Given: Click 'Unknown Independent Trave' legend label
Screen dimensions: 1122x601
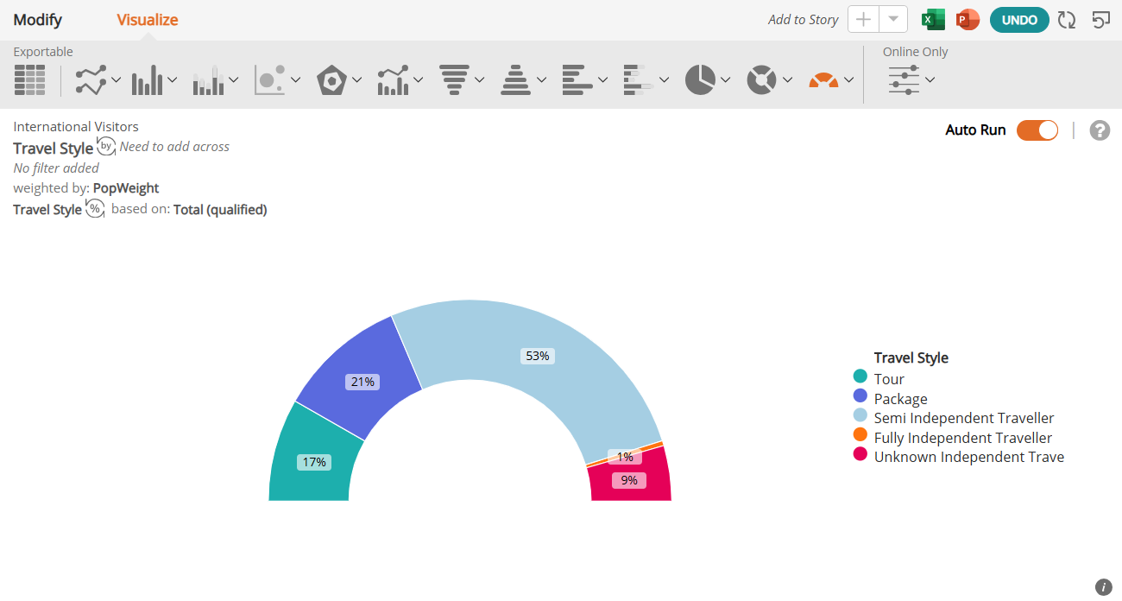Looking at the screenshot, I should [x=969, y=457].
